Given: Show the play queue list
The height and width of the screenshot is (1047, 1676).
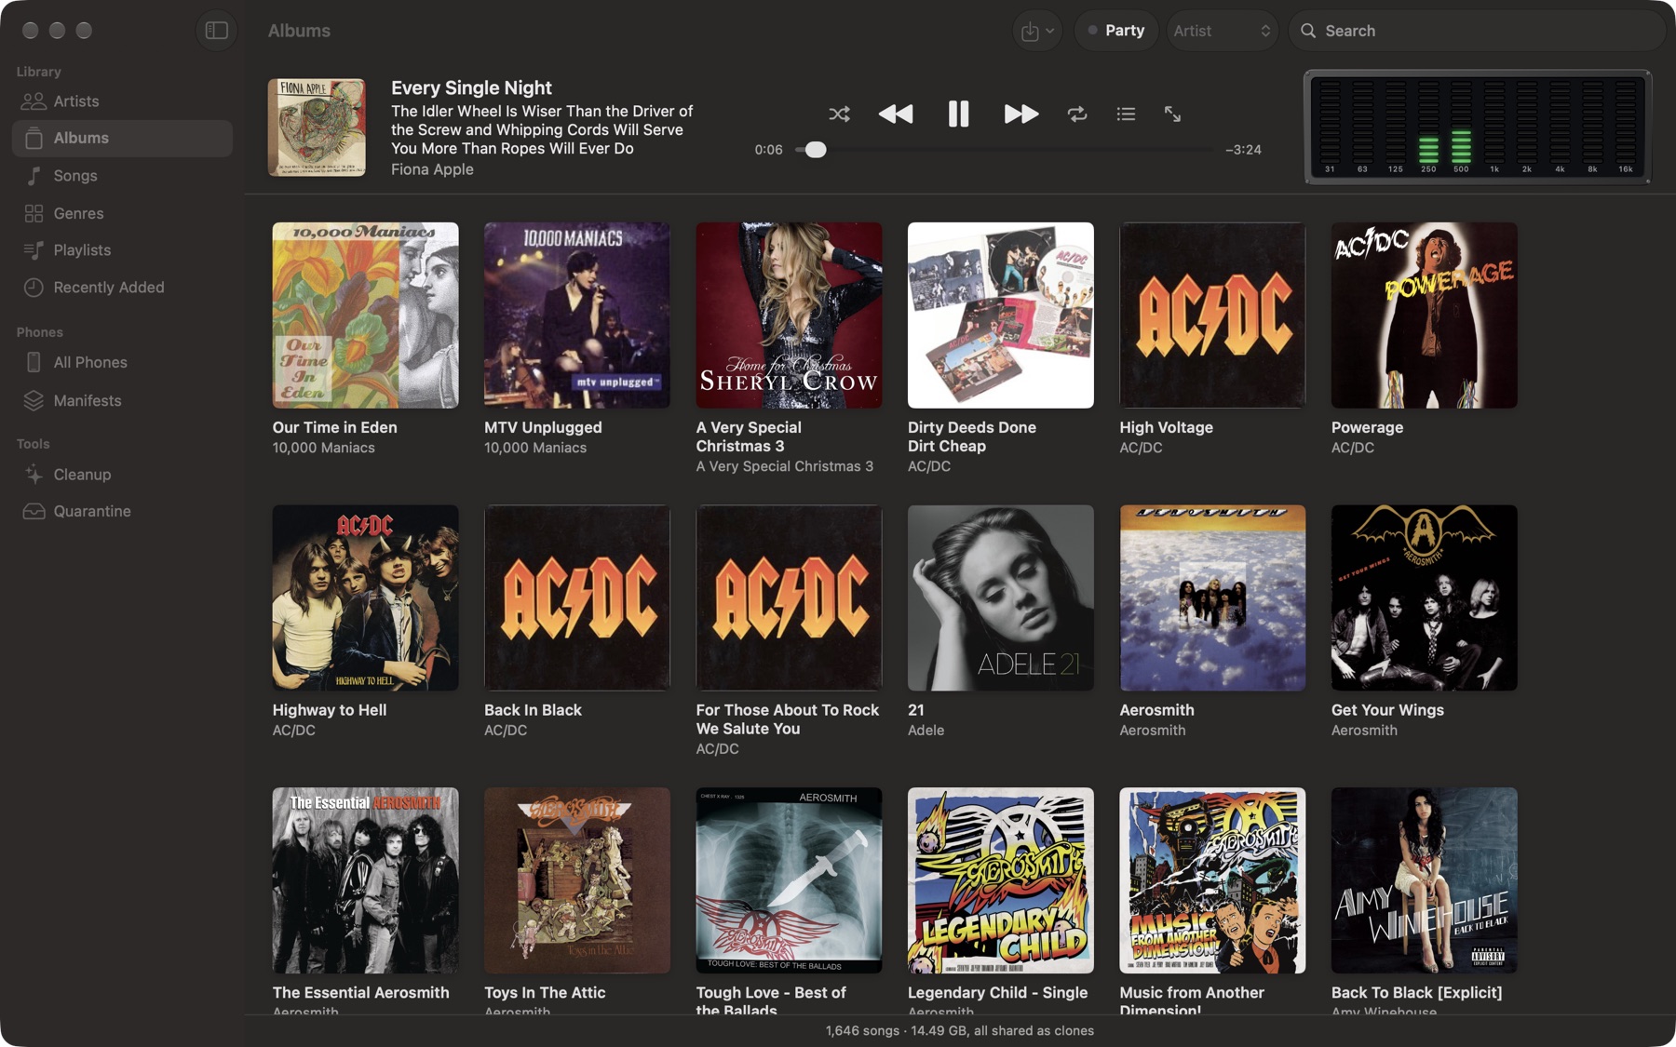Looking at the screenshot, I should click(x=1126, y=114).
